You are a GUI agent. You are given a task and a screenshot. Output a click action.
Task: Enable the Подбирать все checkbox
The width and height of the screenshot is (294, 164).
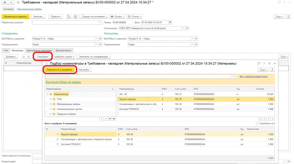click(x=257, y=124)
